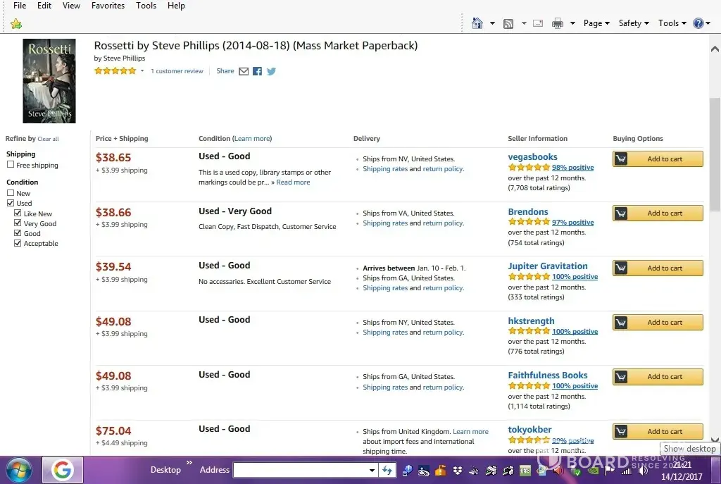Click the RSS feeds icon
The height and width of the screenshot is (484, 721).
(508, 23)
